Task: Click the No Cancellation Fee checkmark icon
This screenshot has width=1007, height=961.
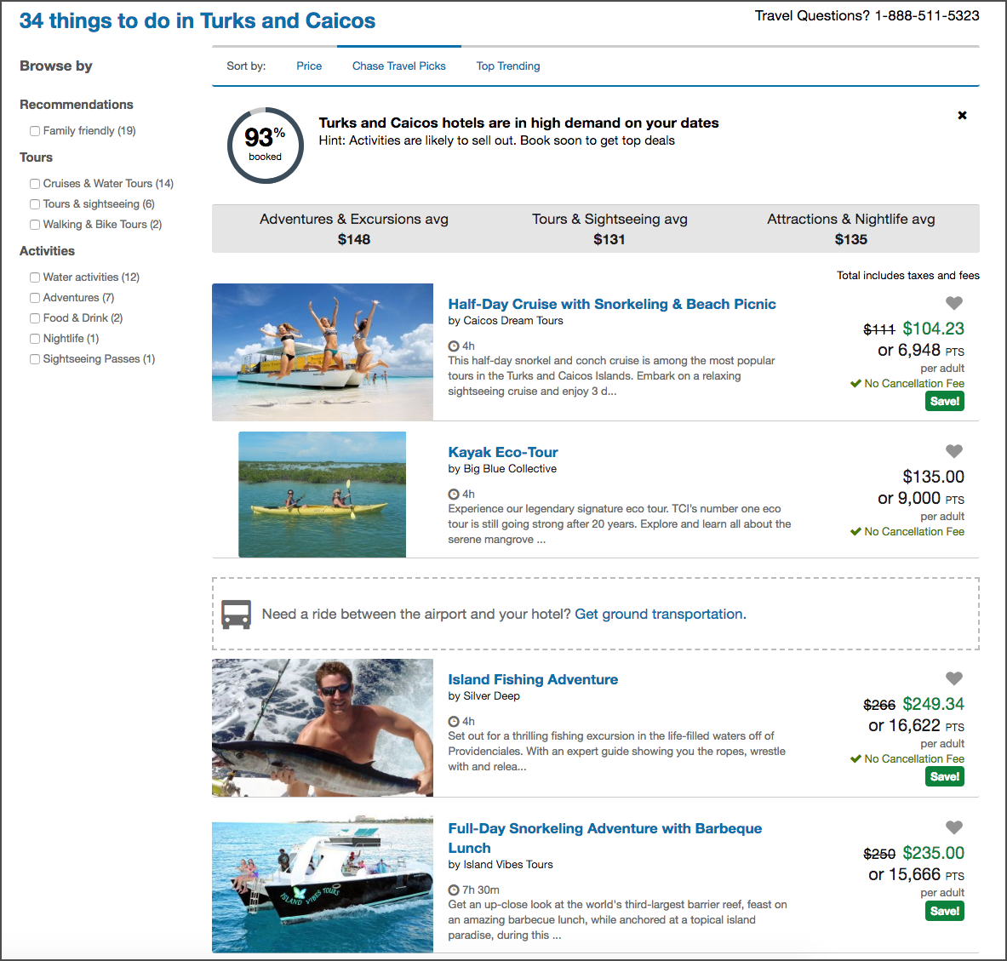Action: point(855,383)
